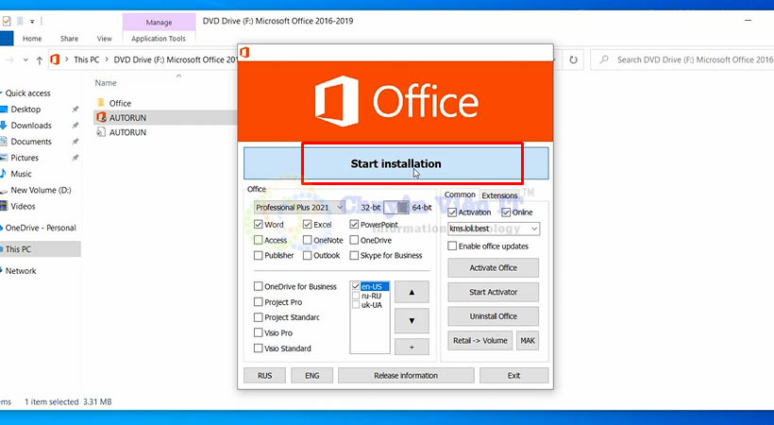
Task: Enable the Access checkbox
Action: point(259,240)
